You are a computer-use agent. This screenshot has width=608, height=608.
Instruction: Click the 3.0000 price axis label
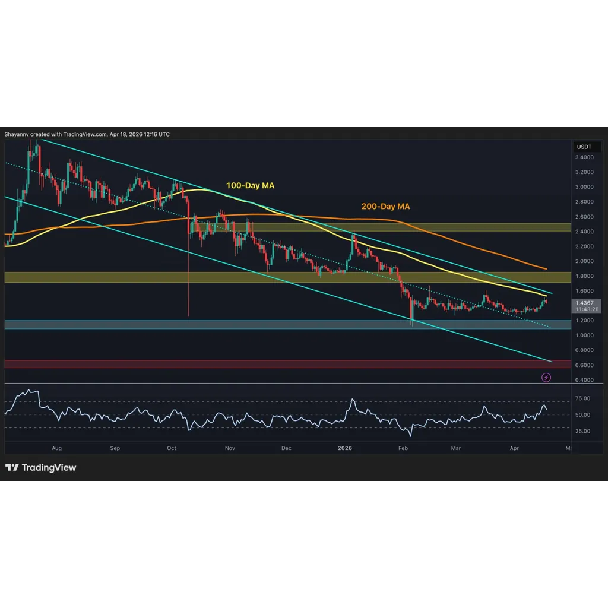point(584,186)
